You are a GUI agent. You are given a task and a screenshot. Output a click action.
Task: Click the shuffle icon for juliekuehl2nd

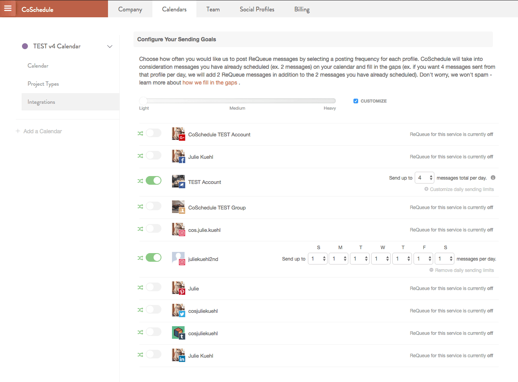(140, 258)
